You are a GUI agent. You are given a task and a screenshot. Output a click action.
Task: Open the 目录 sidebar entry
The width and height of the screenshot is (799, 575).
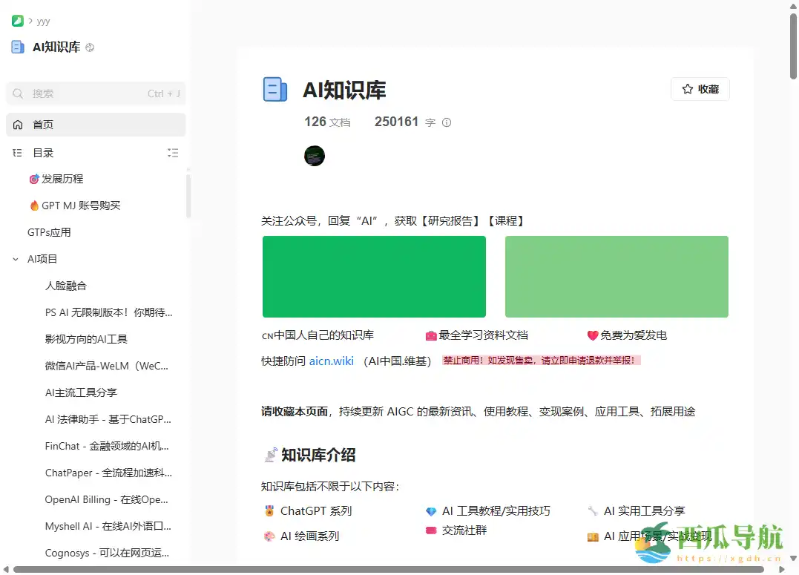(42, 153)
